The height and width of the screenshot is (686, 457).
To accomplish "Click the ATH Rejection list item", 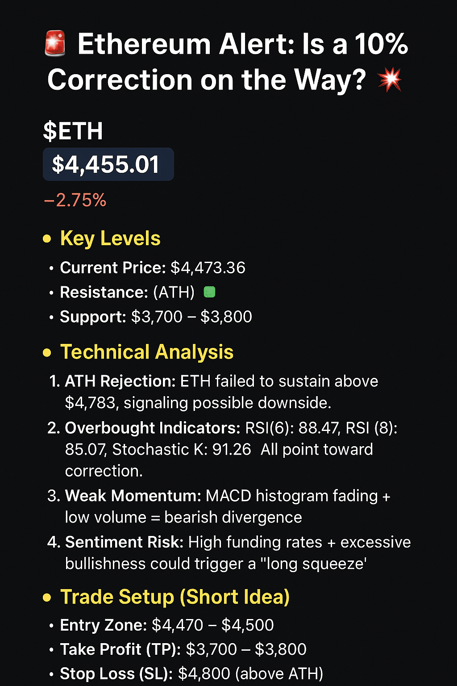I will [x=213, y=392].
